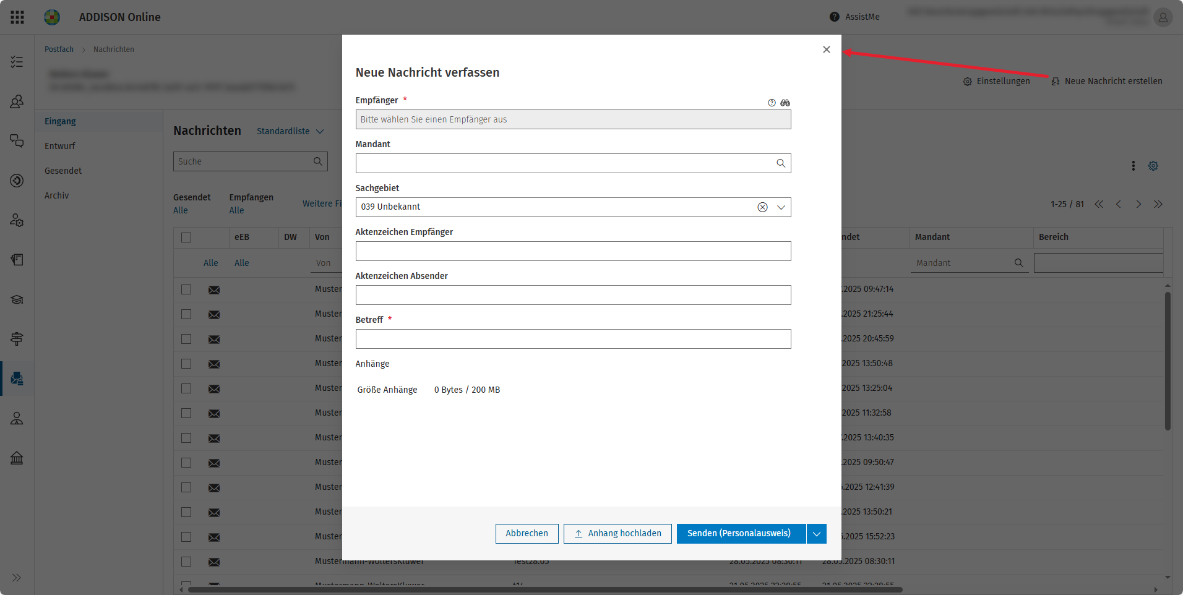The width and height of the screenshot is (1183, 595).
Task: Tick the checkbox of the 13:50:48 message
Action: point(186,364)
